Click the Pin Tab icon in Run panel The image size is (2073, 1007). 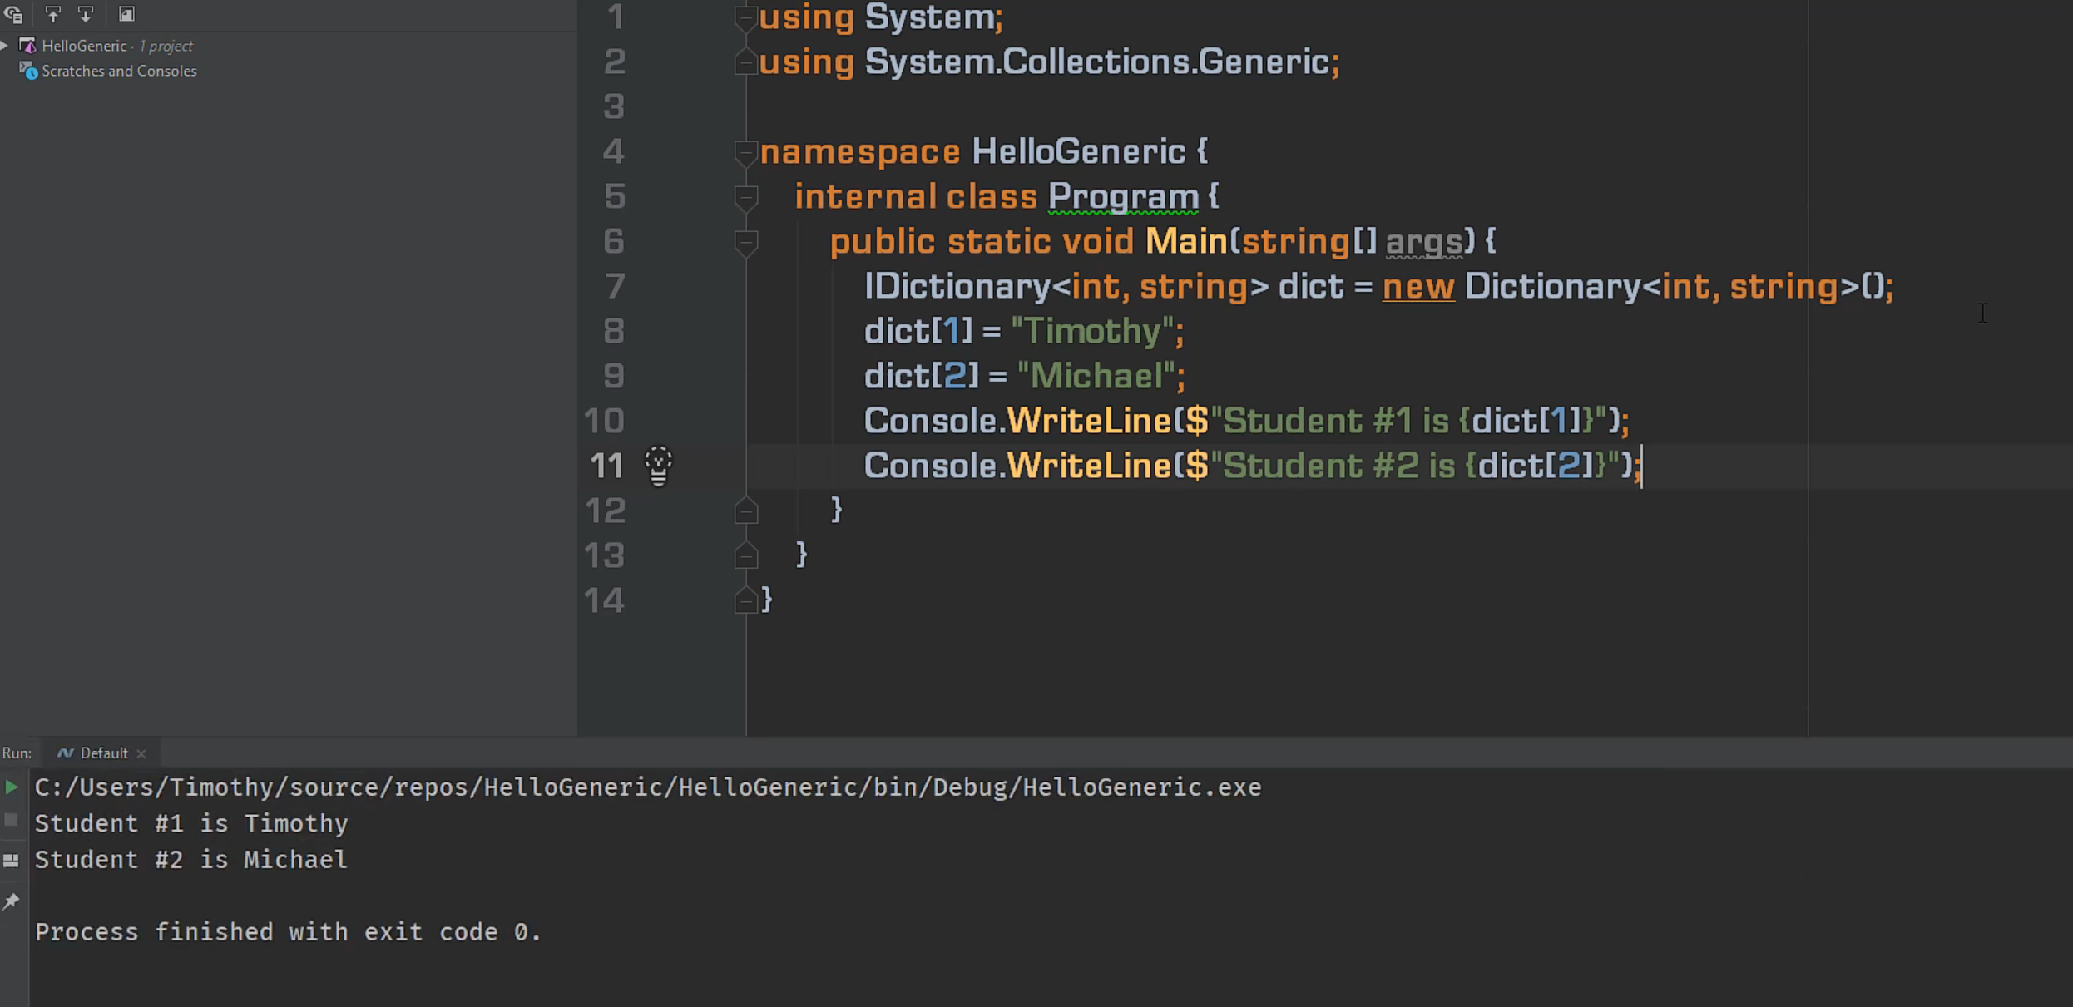(11, 901)
